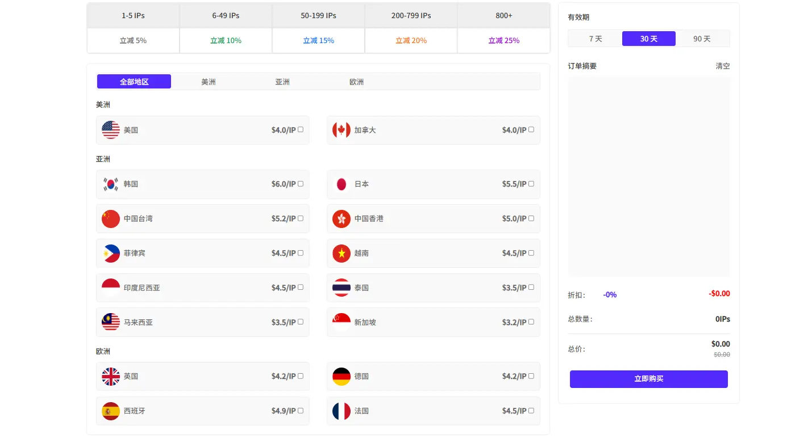812x443 pixels.
Task: Select the 西班牙 $4.9/IP checkbox
Action: [x=301, y=410]
